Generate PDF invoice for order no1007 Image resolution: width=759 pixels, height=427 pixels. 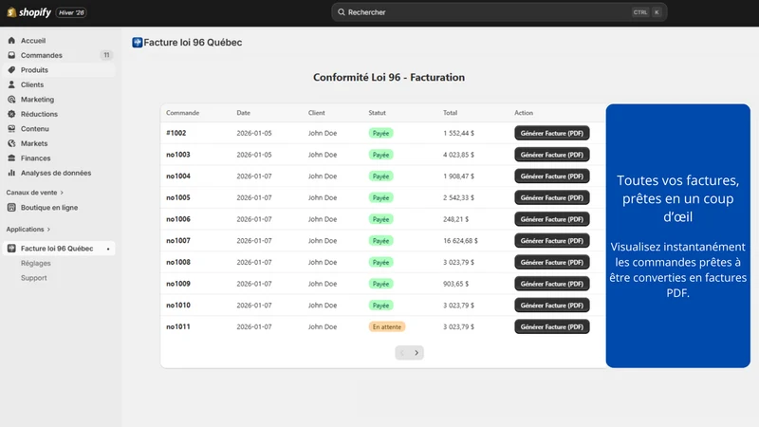552,241
